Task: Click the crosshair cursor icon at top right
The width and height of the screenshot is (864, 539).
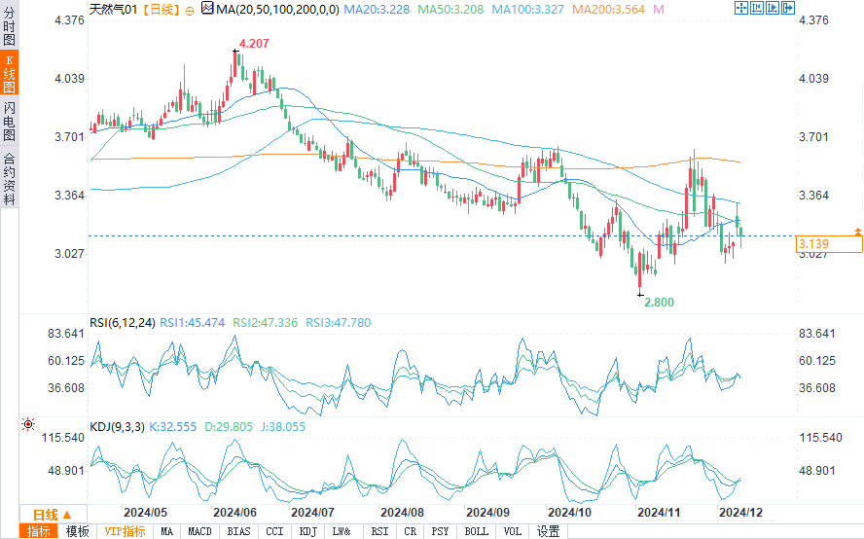Action: coord(741,8)
